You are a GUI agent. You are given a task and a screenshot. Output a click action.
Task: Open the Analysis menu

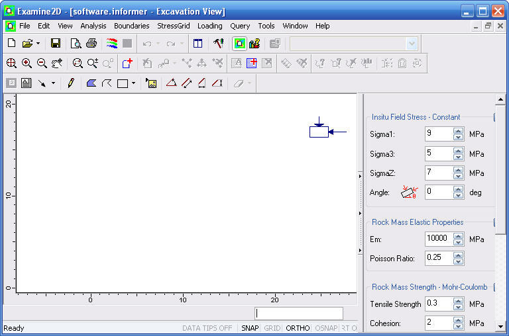(x=93, y=26)
